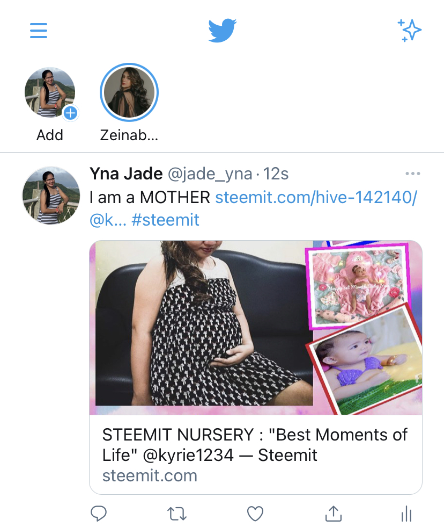444x527 pixels.
Task: Open the tweet's three-dot options menu
Action: [x=412, y=174]
